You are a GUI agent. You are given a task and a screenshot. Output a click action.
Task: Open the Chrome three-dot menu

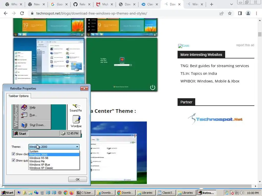pos(256,13)
